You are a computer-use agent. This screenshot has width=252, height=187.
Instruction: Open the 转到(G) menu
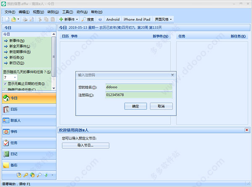tap(53, 12)
